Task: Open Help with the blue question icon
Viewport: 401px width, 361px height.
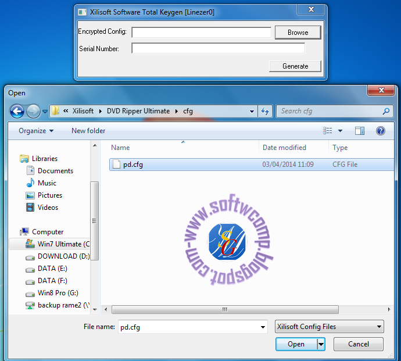Action: [381, 131]
